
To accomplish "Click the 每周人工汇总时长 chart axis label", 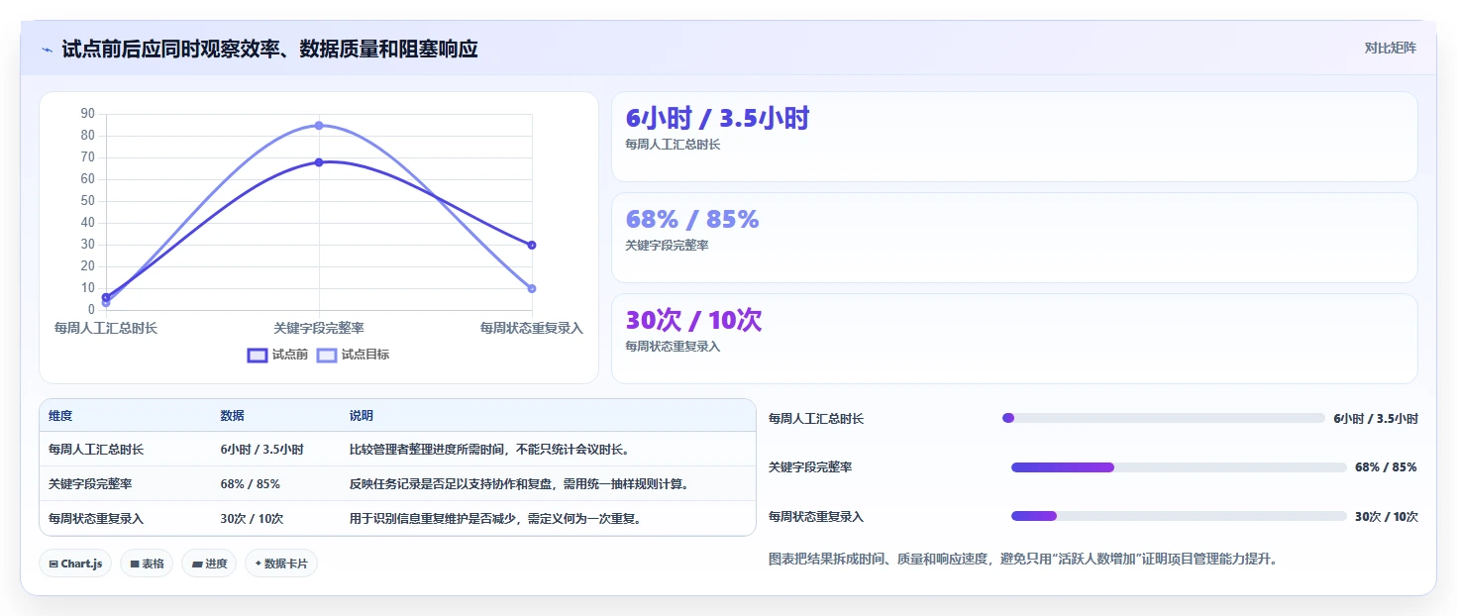I will [105, 328].
